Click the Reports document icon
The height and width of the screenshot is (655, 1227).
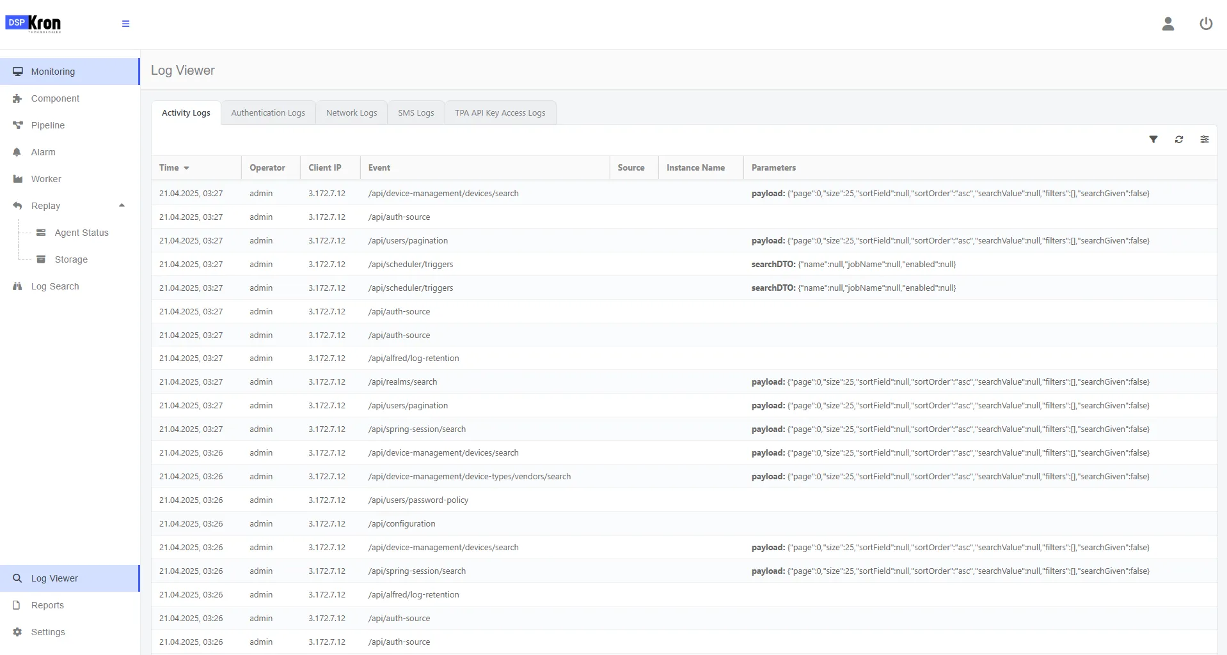[x=17, y=605]
